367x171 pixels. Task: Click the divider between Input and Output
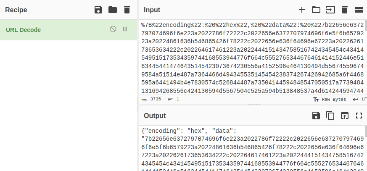252,104
